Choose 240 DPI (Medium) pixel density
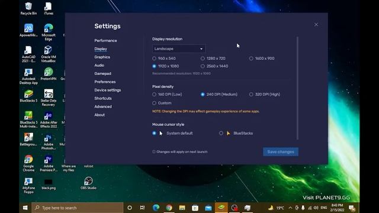379x213 pixels. coord(203,95)
